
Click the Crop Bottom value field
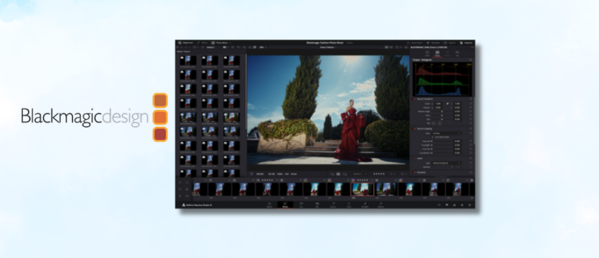click(457, 153)
